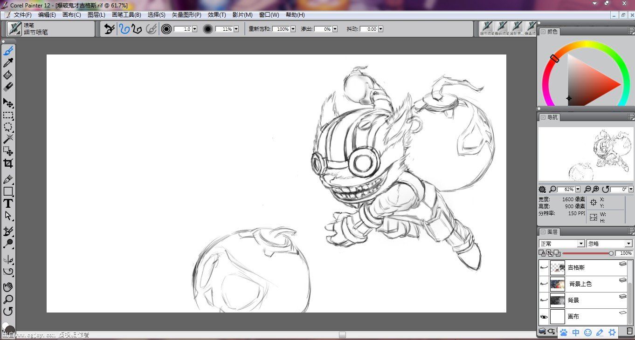Open the navigator zoom 62% dropdown
635x340 pixels.
[578, 190]
